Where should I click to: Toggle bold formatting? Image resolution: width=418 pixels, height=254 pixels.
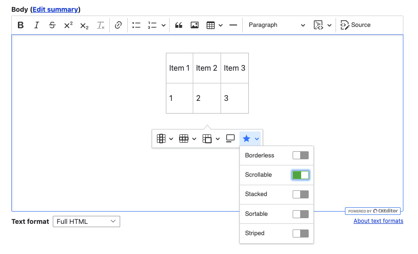(x=21, y=25)
